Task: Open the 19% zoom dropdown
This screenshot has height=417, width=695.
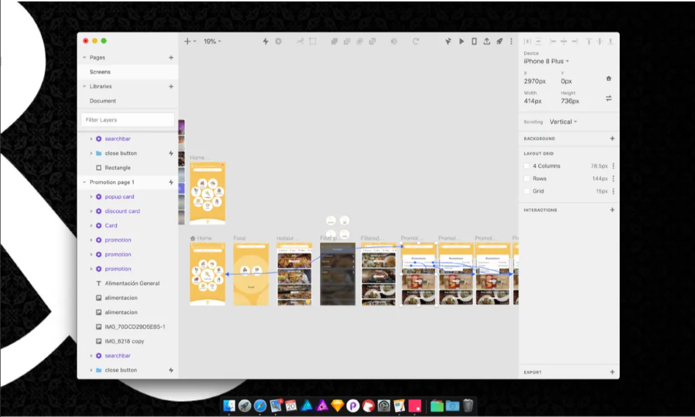Action: tap(212, 41)
